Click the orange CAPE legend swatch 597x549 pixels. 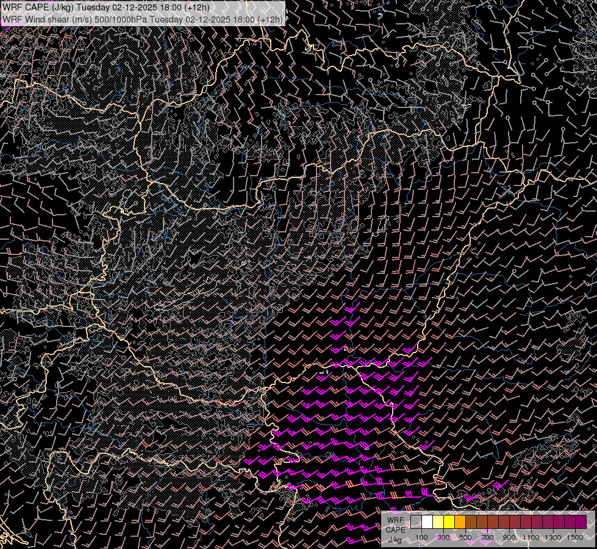point(460,522)
